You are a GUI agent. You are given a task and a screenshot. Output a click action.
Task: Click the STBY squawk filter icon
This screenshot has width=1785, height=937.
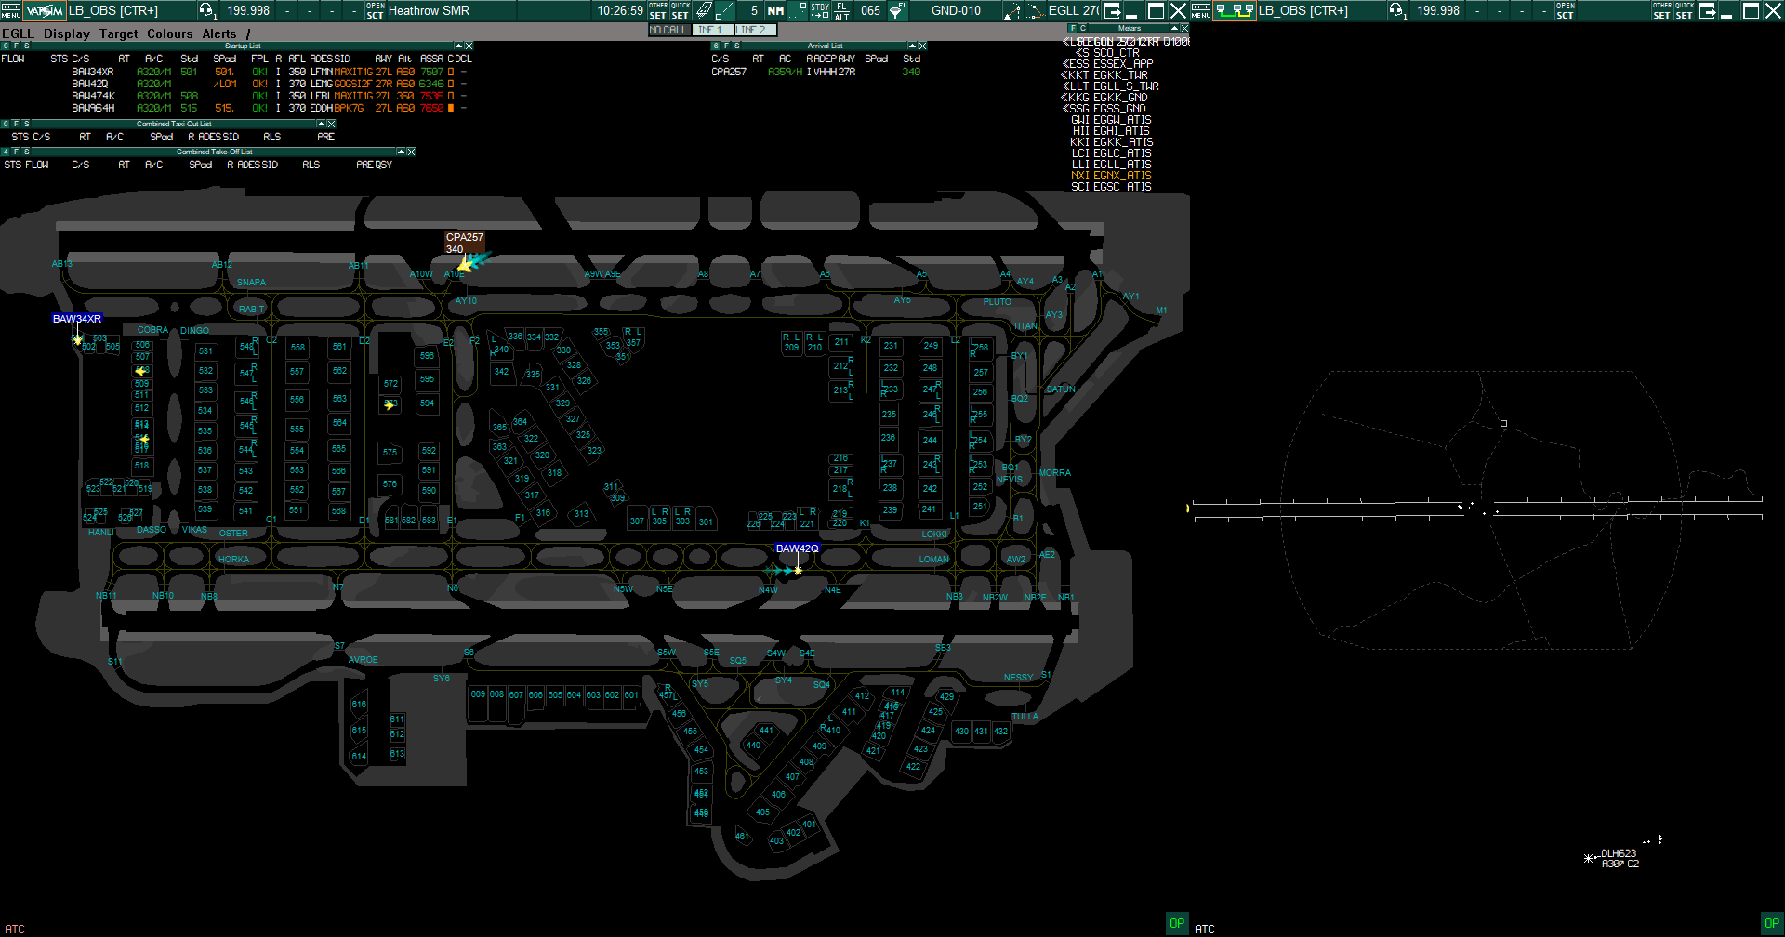pos(820,10)
